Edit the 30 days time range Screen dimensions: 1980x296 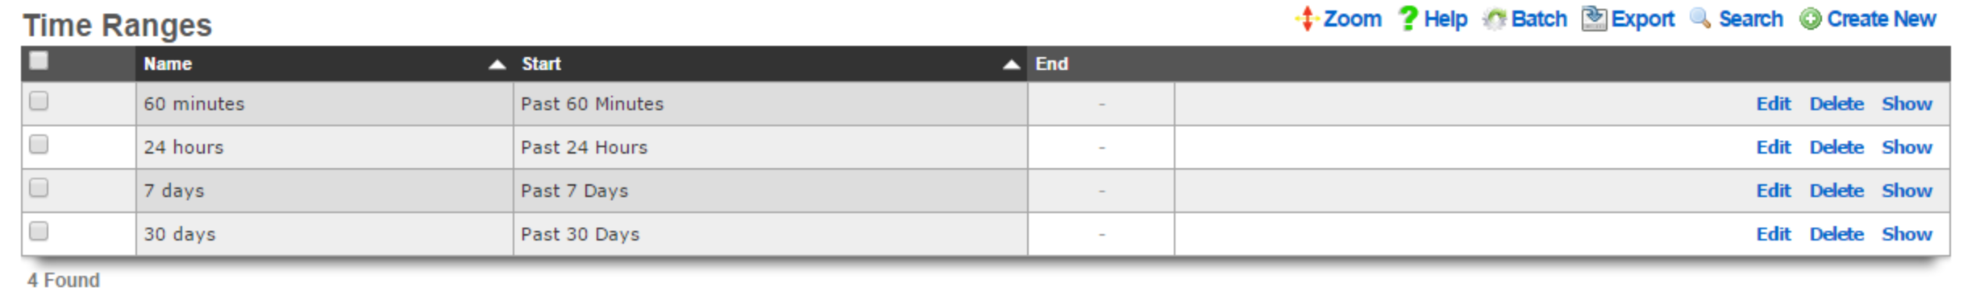click(x=1773, y=234)
